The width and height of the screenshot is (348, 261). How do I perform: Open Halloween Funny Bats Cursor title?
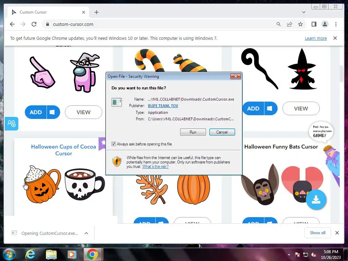(x=281, y=147)
